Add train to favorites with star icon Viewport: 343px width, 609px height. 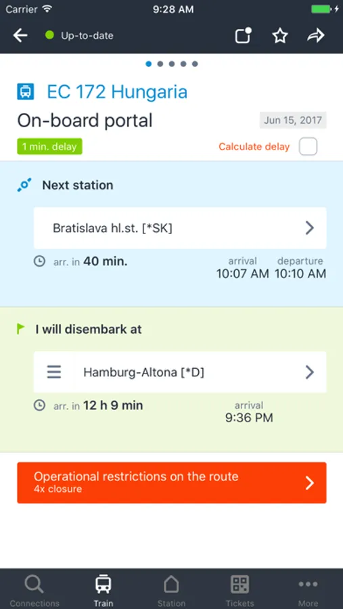[x=279, y=36]
